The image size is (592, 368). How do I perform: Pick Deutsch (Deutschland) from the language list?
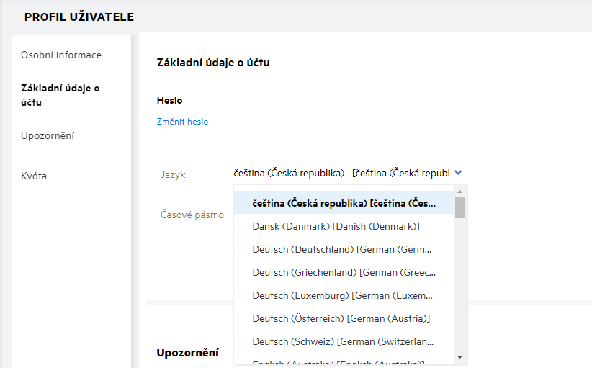coord(344,250)
